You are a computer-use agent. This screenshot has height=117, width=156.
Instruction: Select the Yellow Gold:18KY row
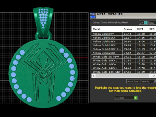124,45
